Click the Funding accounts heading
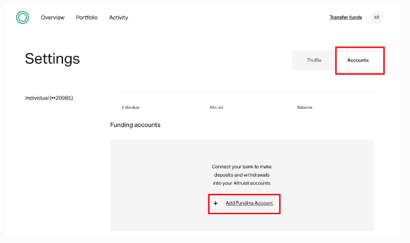Screen dimensions: 410x243 135,125
